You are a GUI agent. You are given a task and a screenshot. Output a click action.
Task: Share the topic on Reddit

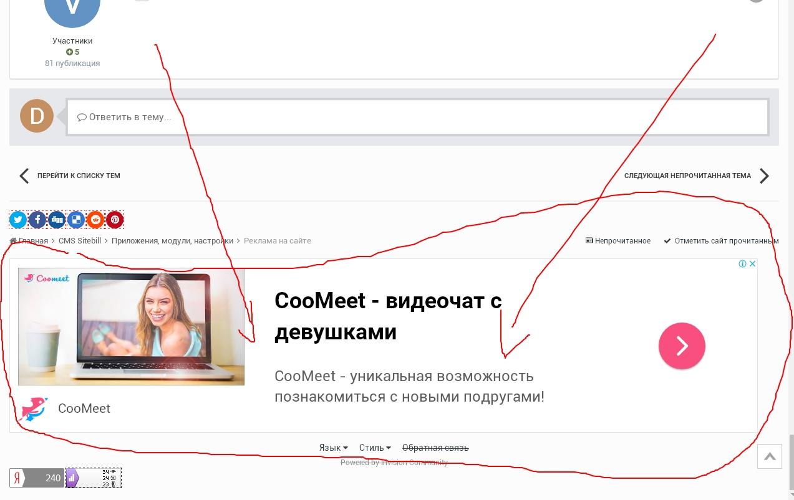click(x=95, y=220)
